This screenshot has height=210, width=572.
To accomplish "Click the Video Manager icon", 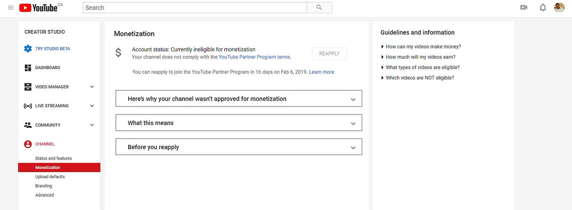I will point(28,87).
